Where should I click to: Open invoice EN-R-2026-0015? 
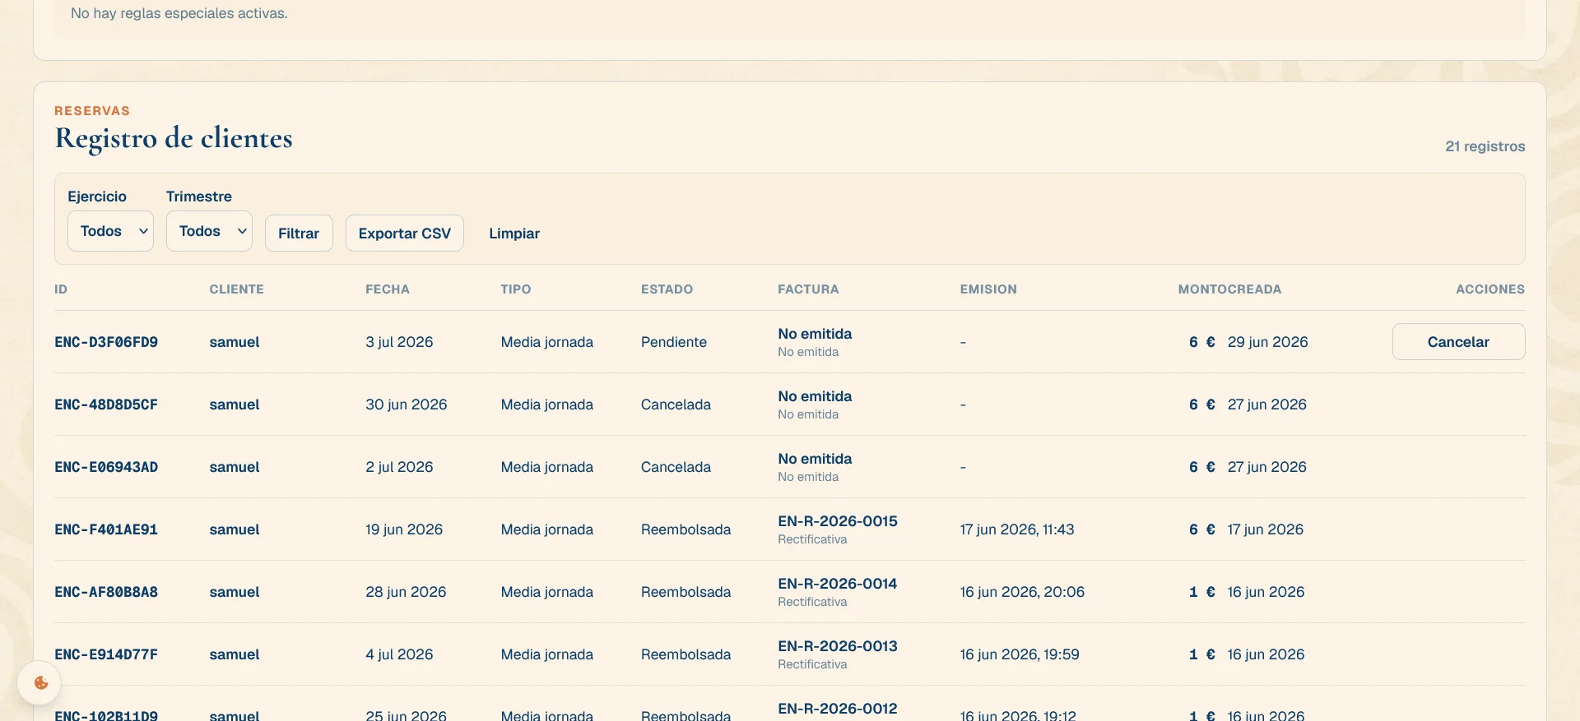(x=838, y=521)
